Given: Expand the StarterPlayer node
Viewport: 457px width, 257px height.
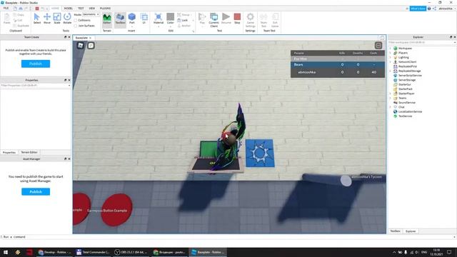Looking at the screenshot, I should coord(391,94).
